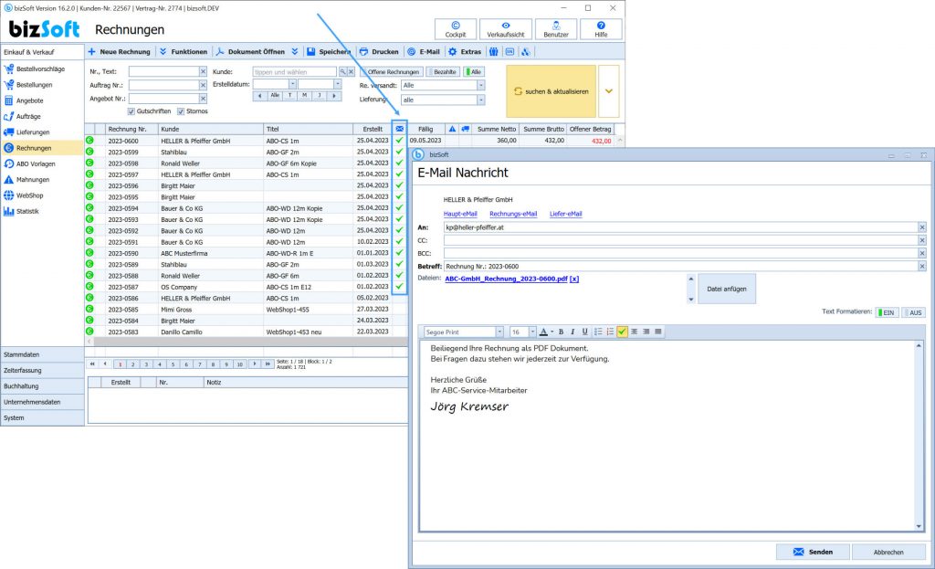
Task: Open Aufträge in sidebar
Action: pos(23,117)
